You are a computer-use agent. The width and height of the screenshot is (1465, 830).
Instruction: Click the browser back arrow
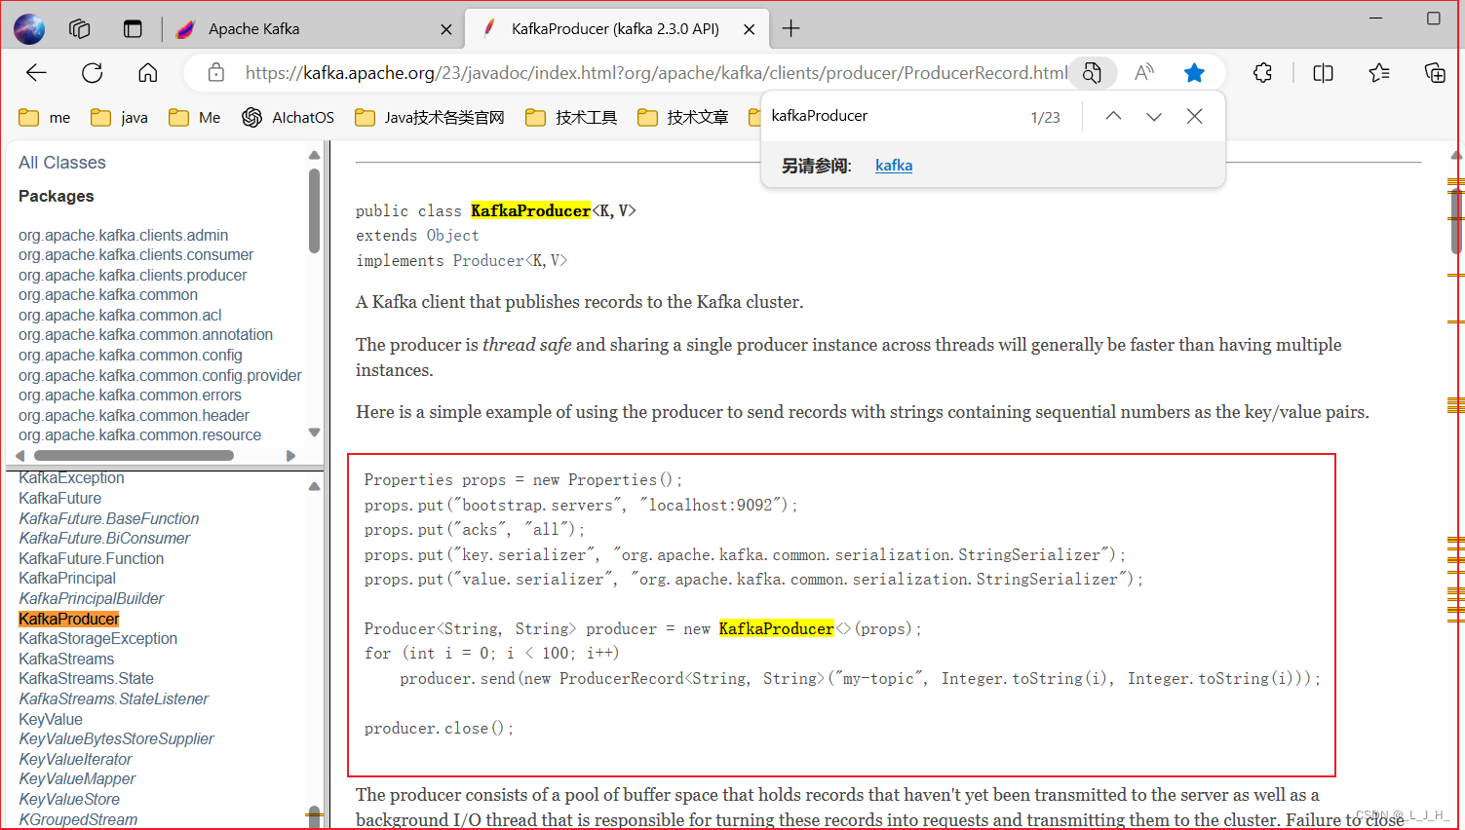tap(36, 73)
